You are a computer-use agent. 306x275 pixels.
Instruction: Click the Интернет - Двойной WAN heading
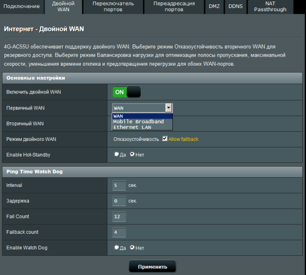(44, 29)
